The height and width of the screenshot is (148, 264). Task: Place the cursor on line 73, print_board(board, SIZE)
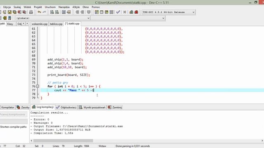(x=69, y=75)
